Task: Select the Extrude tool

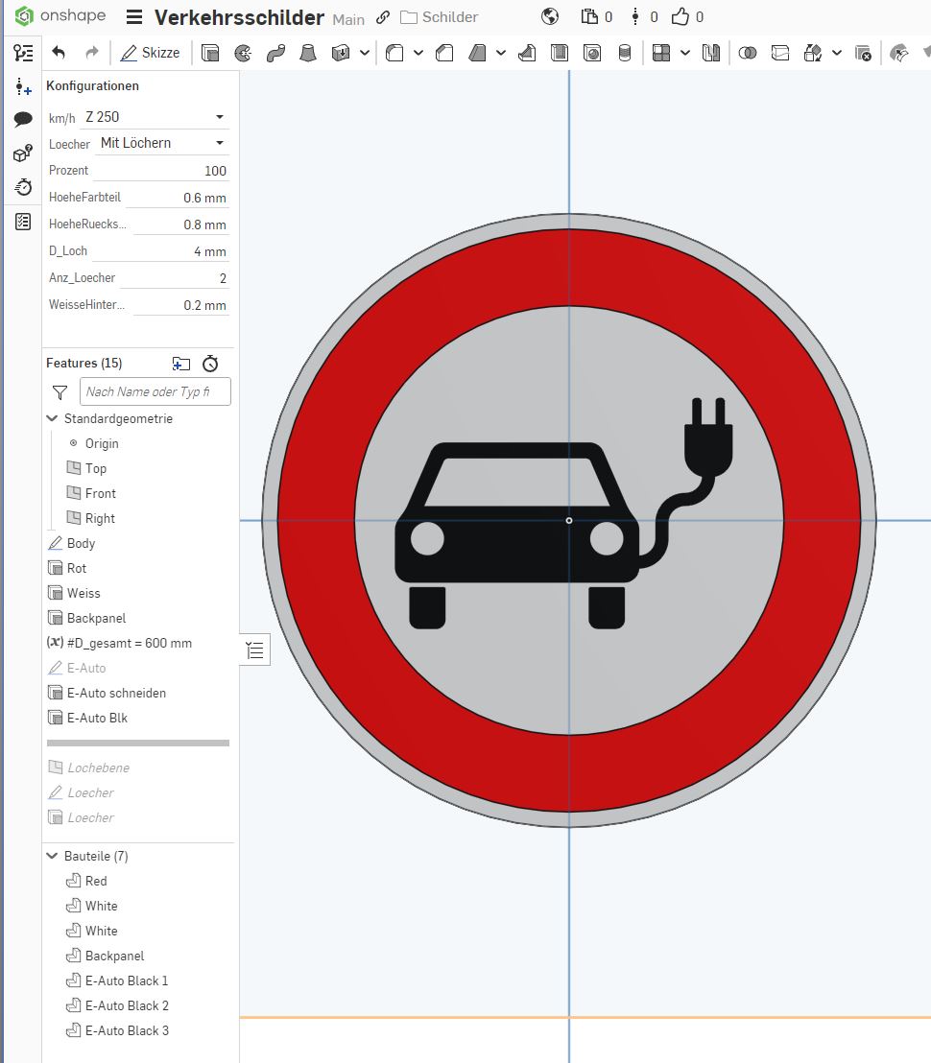Action: click(210, 53)
